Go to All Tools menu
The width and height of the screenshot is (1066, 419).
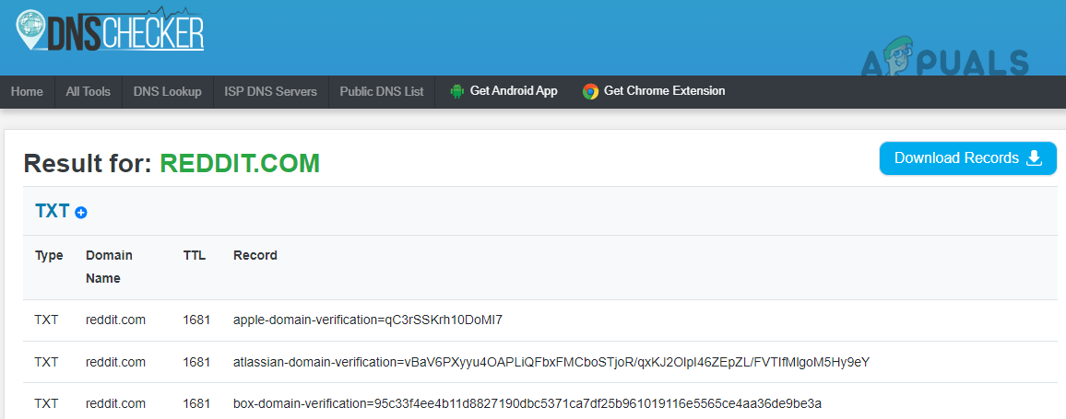tap(88, 92)
